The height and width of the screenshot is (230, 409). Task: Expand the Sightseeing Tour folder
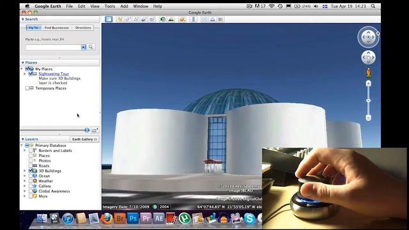25,74
